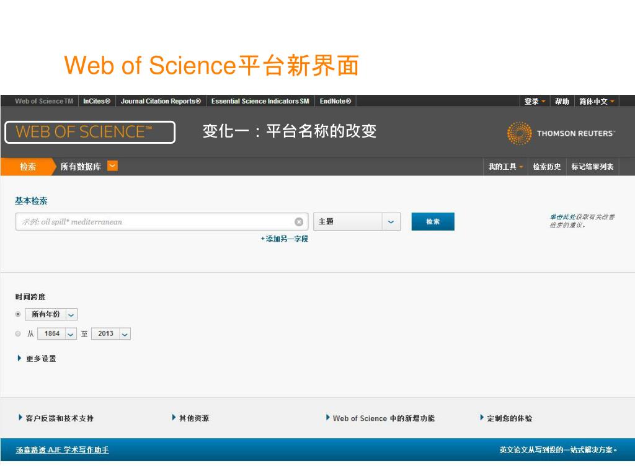Click the 时间跨度 label
This screenshot has height=476, width=635.
coord(30,297)
